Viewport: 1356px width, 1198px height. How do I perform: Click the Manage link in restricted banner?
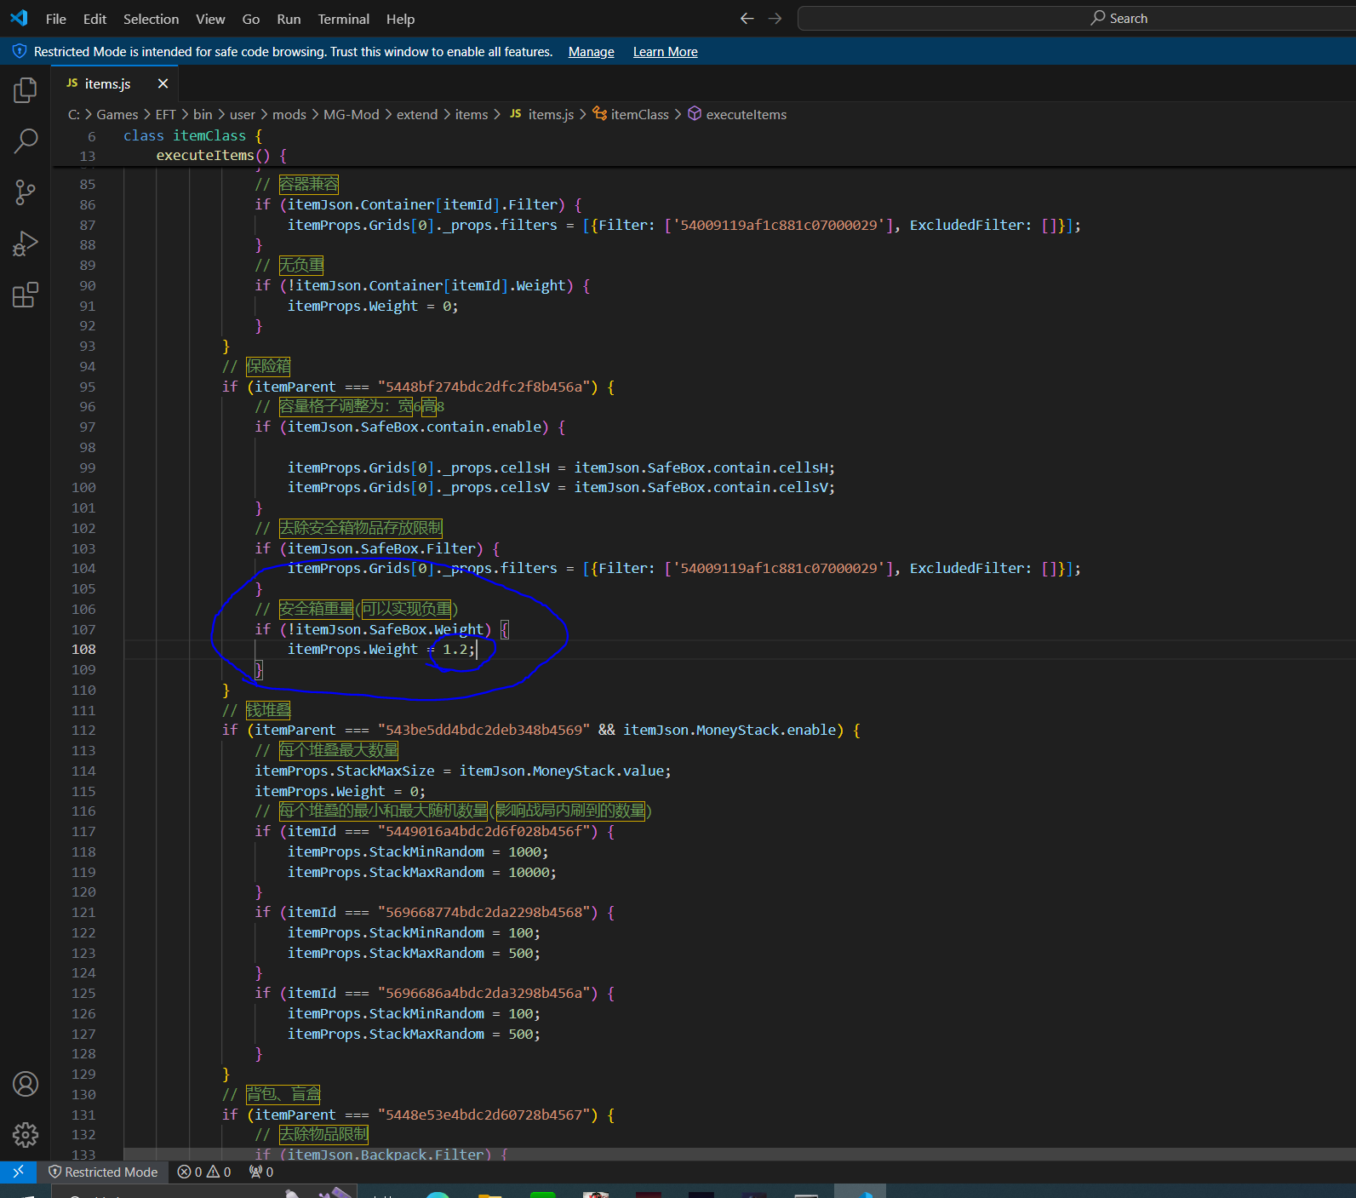coord(591,52)
